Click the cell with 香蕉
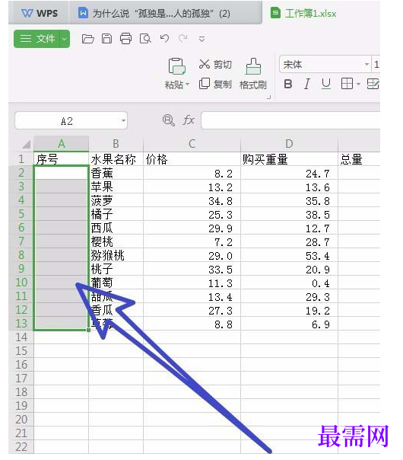403x460 pixels. (x=116, y=173)
